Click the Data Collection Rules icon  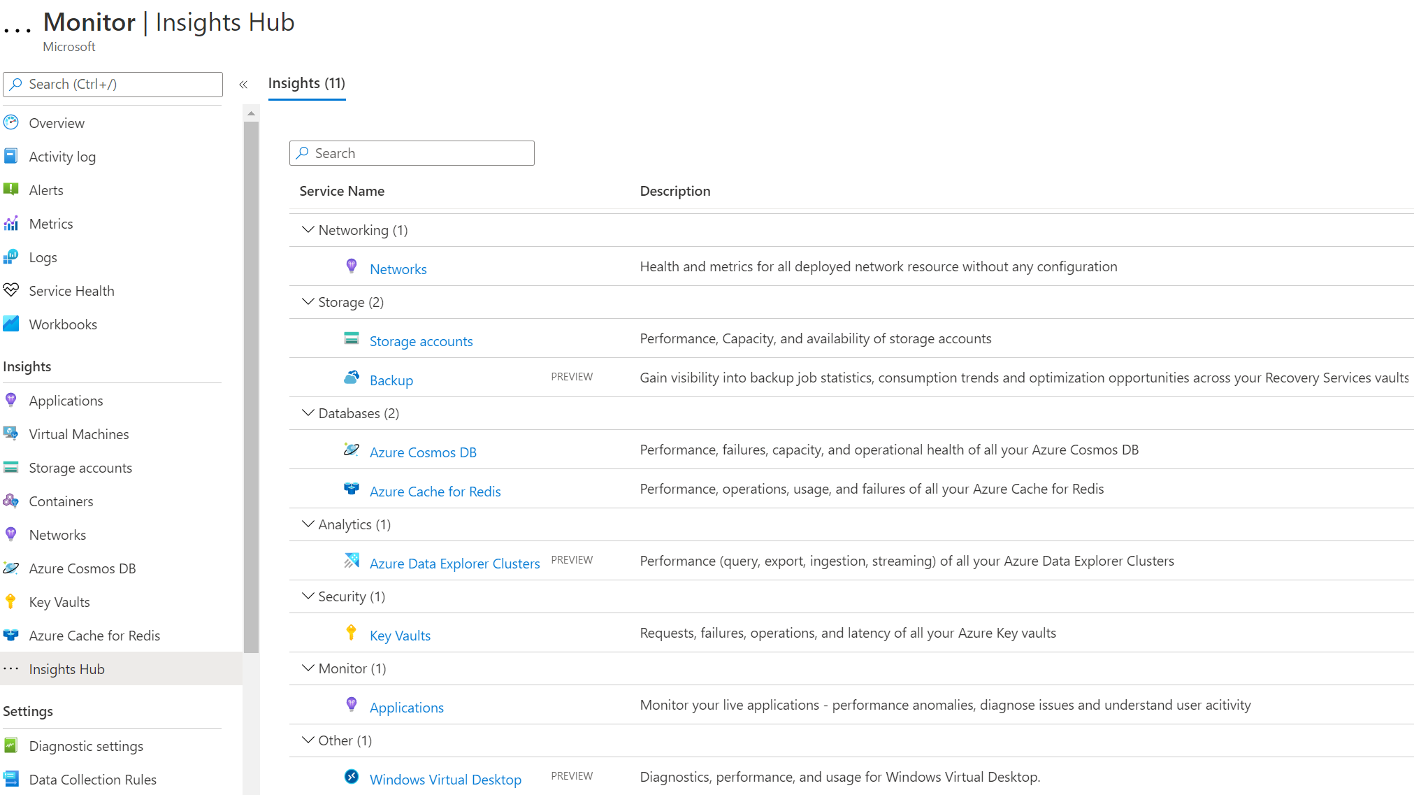pos(11,780)
